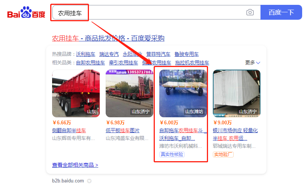
Task: Focus the search box containing 农用挂车
Action: [156, 12]
